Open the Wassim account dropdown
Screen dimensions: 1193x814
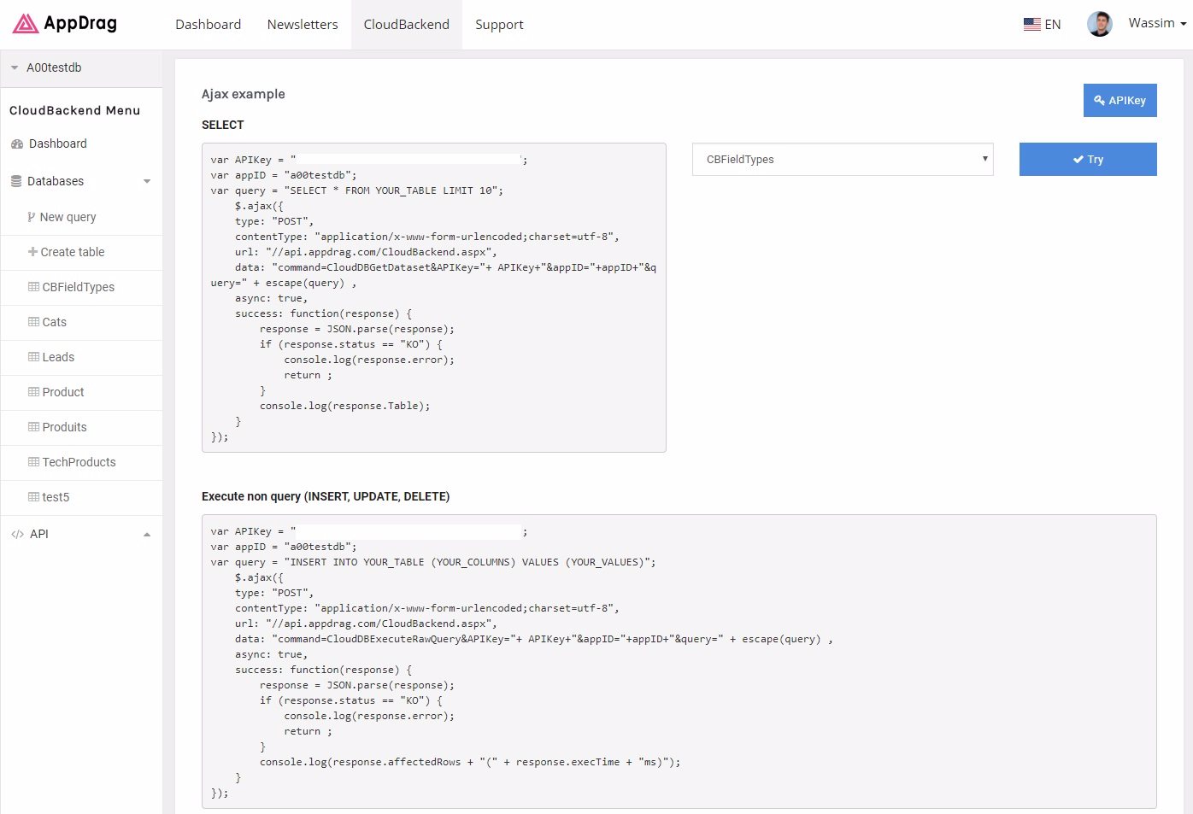(x=1157, y=23)
